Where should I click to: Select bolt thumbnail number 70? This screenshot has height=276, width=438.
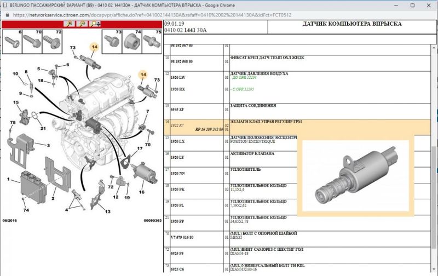click(31, 41)
